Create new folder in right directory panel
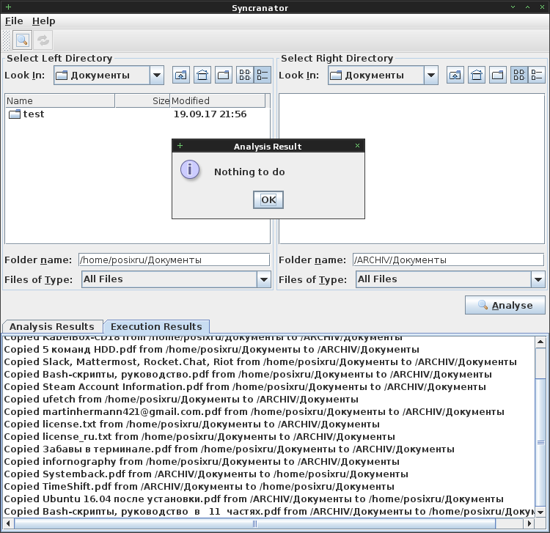This screenshot has width=550, height=533. [x=498, y=75]
